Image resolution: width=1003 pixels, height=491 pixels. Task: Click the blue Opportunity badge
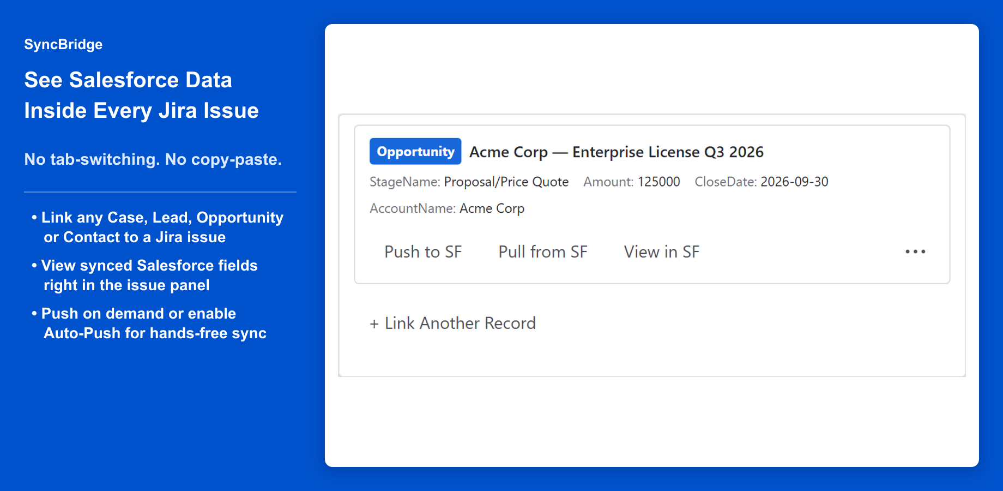tap(415, 151)
